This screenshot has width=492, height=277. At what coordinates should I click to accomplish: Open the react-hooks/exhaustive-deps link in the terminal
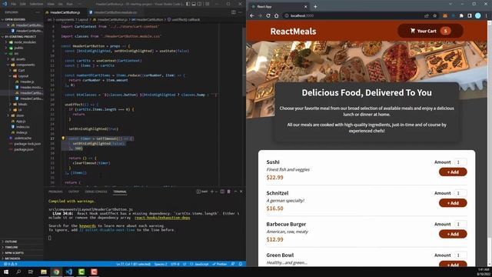[x=162, y=218]
